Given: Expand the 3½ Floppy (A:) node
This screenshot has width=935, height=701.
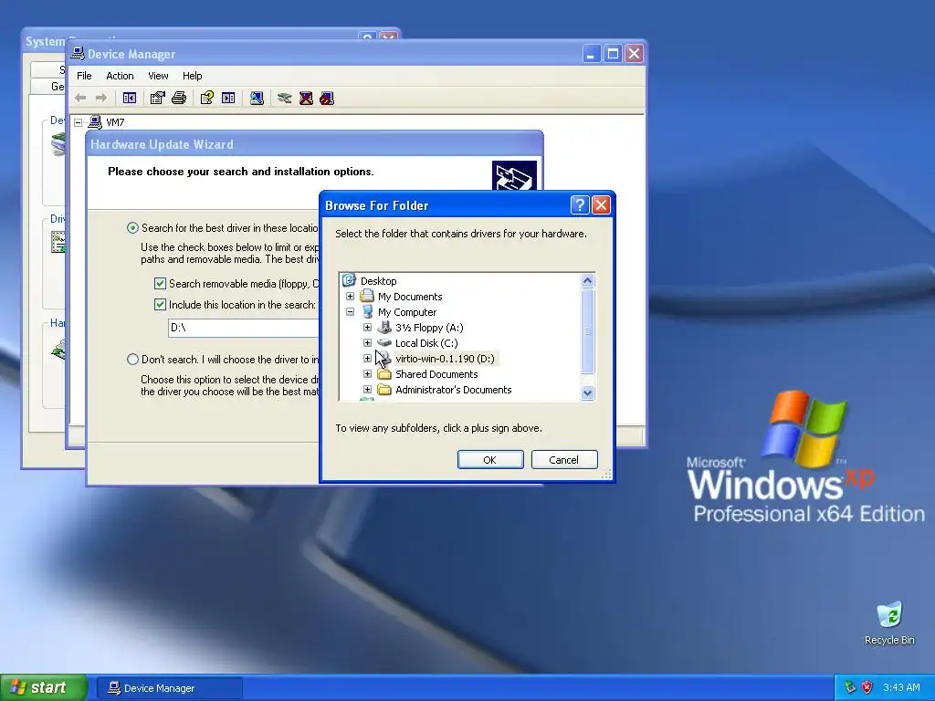Looking at the screenshot, I should coord(367,328).
